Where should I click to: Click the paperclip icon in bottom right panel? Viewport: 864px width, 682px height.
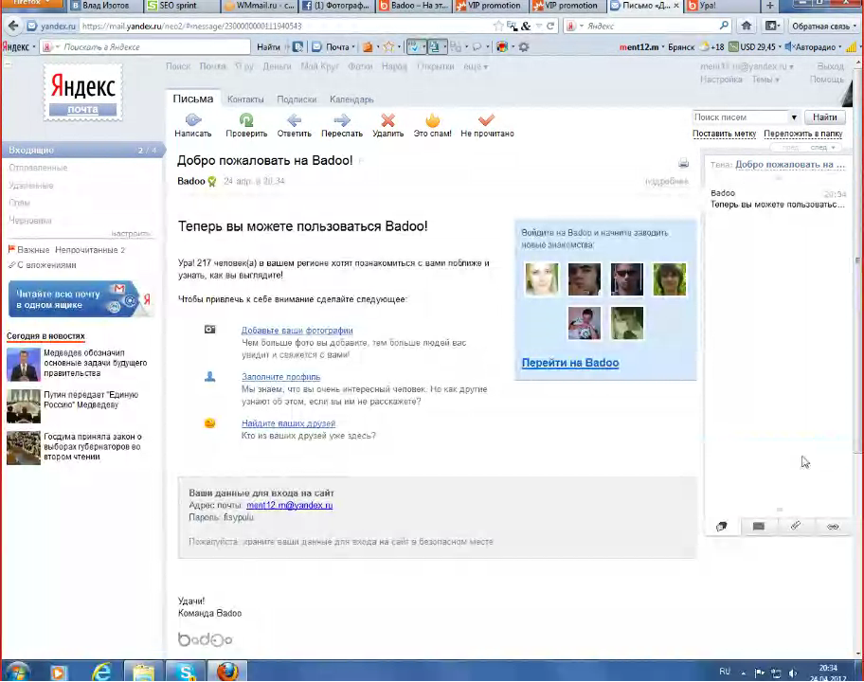coord(796,526)
